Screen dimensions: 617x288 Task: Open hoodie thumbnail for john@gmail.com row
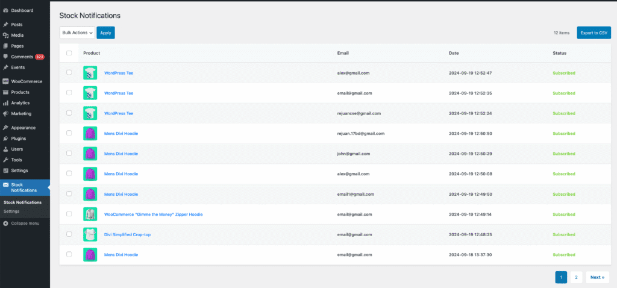point(90,154)
